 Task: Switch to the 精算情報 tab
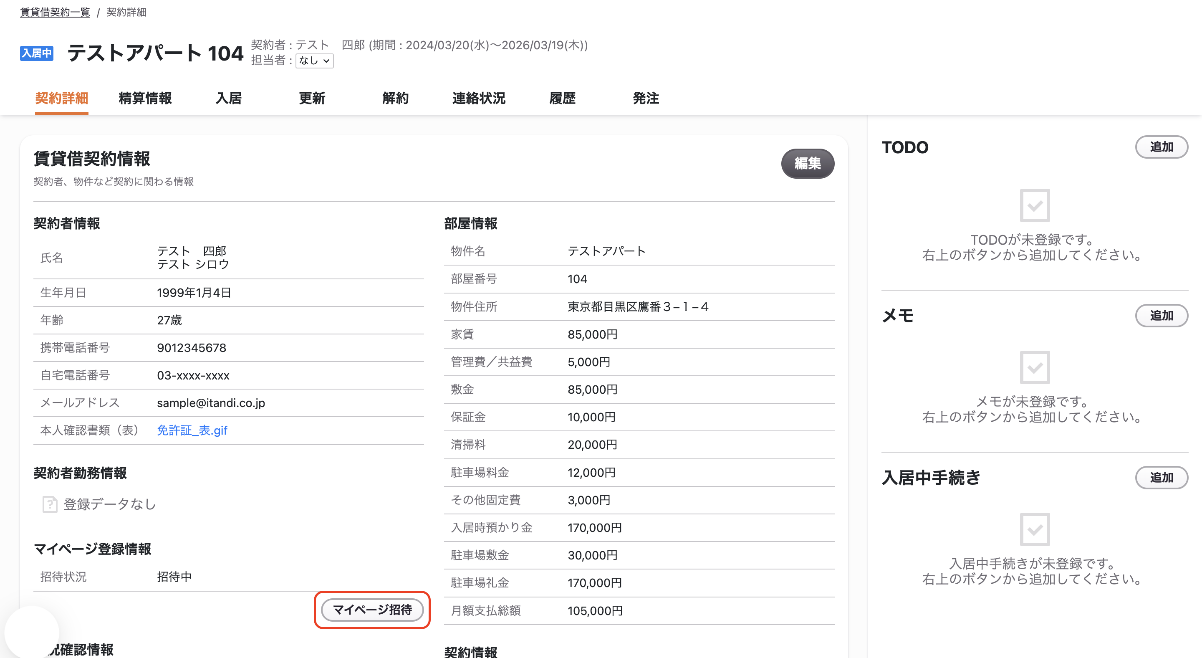coord(145,98)
